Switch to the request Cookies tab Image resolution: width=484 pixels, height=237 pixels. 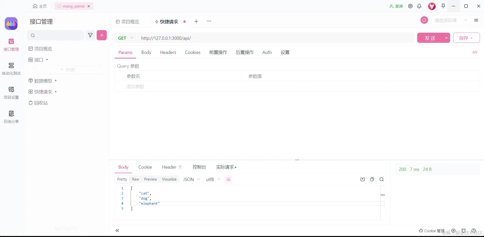click(x=193, y=52)
